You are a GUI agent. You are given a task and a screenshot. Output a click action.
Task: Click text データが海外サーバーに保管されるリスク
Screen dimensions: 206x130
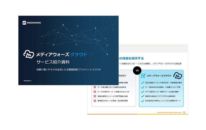114,92
